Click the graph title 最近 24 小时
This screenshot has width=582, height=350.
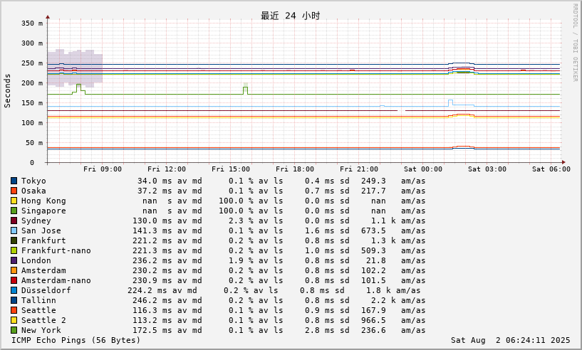pos(290,16)
